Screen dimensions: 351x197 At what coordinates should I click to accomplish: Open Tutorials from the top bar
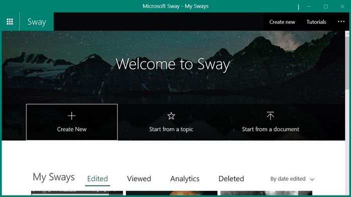pos(316,22)
